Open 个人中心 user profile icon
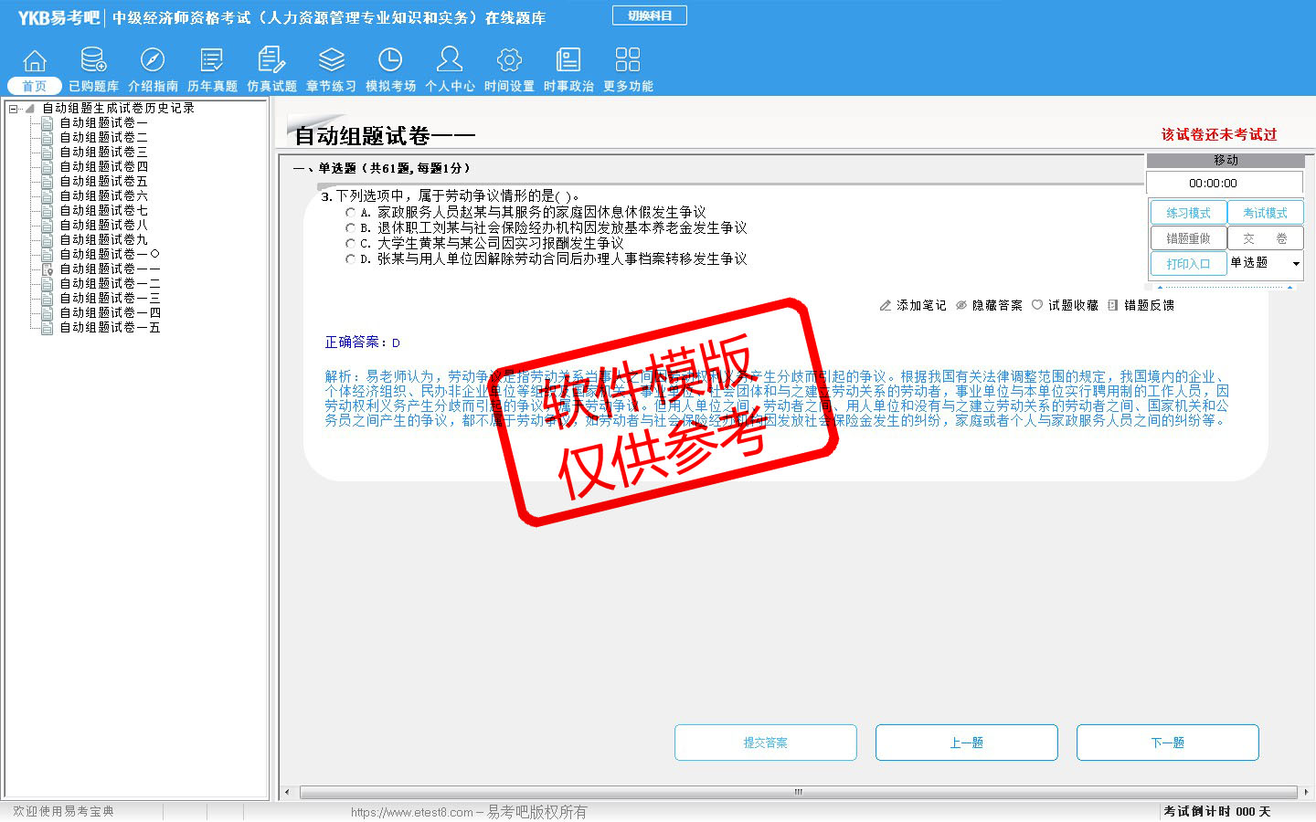This screenshot has width=1316, height=822. pyautogui.click(x=450, y=61)
